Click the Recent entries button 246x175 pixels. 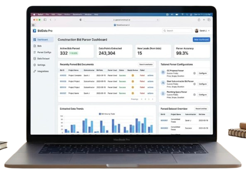pyautogui.click(x=201, y=108)
